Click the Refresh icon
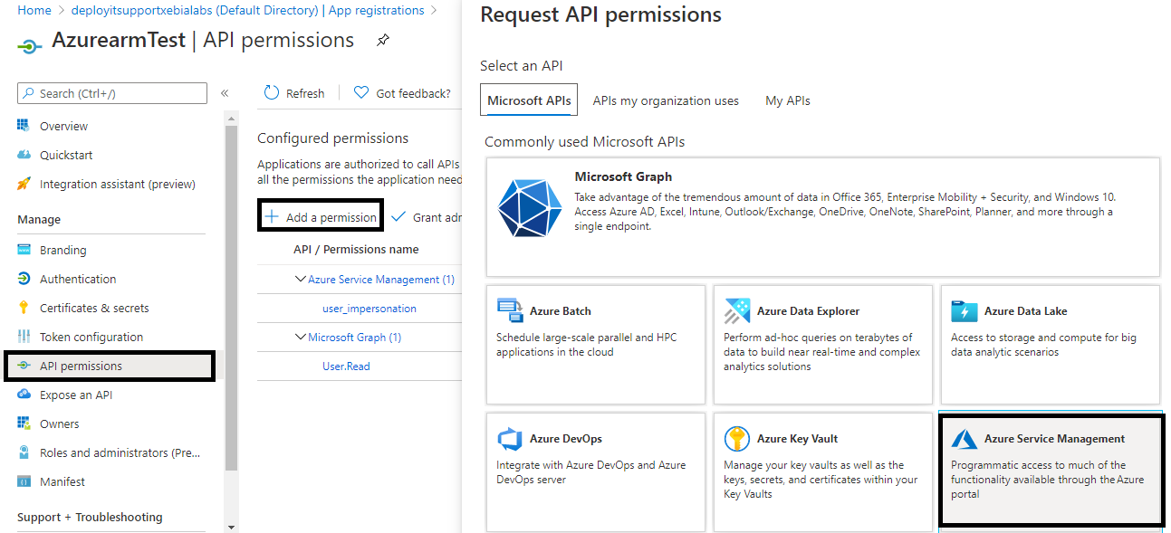1171x533 pixels. point(272,93)
